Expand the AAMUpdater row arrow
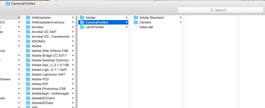This screenshot has height=108, width=265. (73, 17)
